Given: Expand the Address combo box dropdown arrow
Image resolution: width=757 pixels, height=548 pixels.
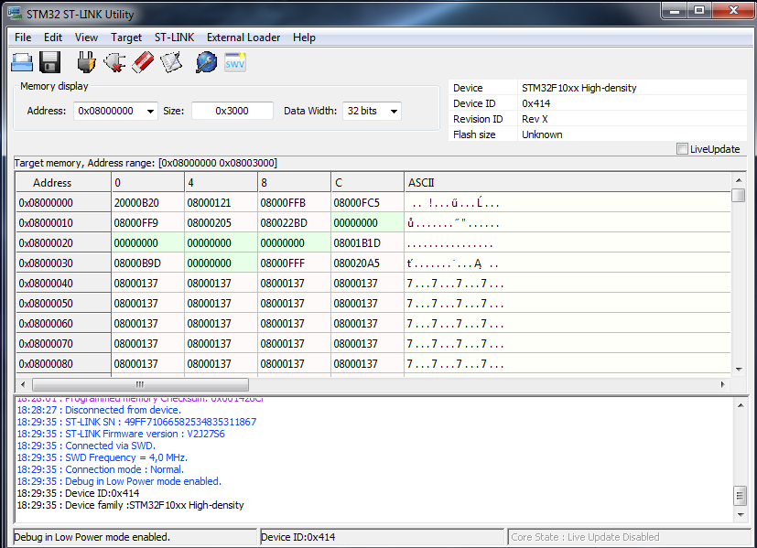Looking at the screenshot, I should [150, 112].
